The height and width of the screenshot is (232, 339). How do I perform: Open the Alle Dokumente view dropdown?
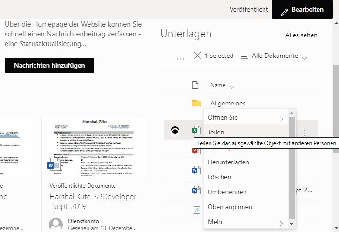(279, 56)
